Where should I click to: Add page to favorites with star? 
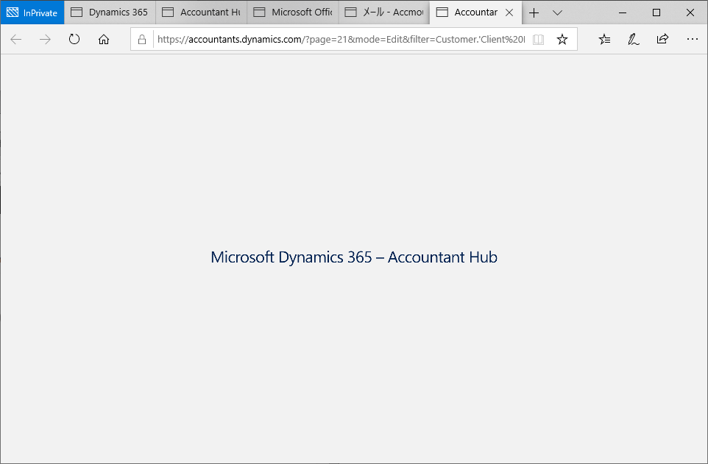[x=562, y=39]
